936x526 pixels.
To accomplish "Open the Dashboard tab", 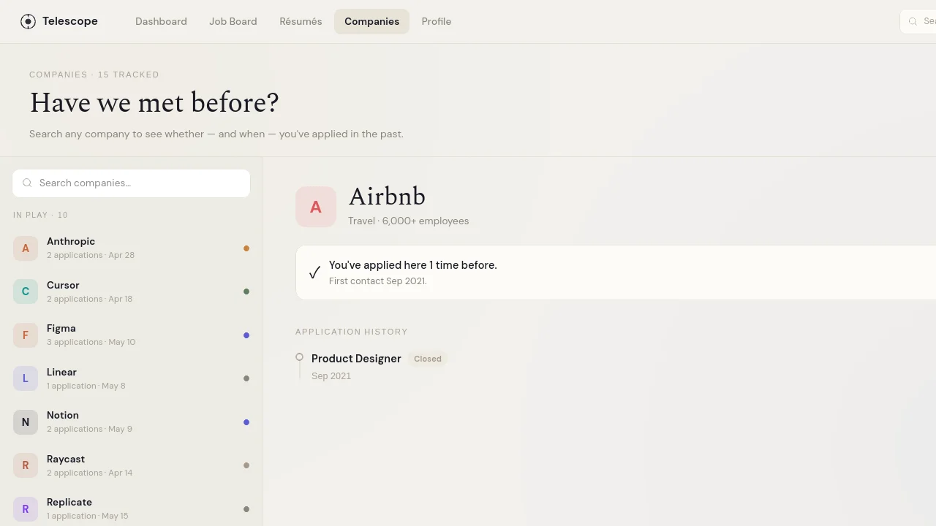I will pos(161,21).
